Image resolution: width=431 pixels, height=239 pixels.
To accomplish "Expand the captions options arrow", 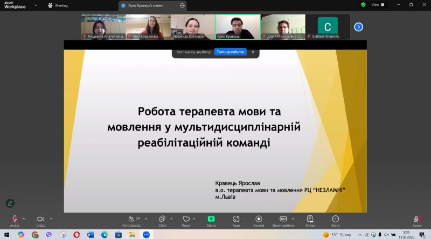I will tap(293, 219).
